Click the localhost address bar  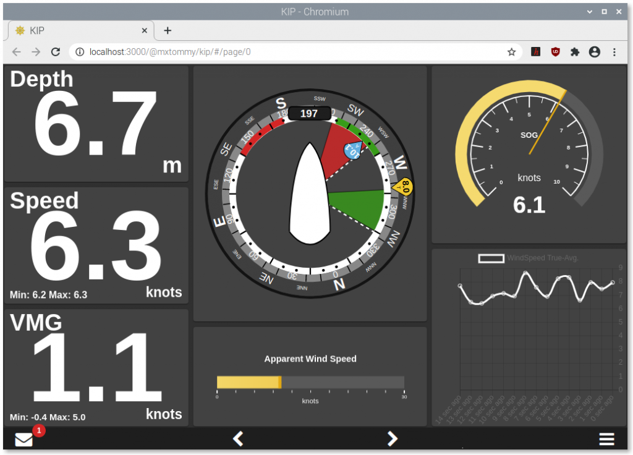[278, 52]
